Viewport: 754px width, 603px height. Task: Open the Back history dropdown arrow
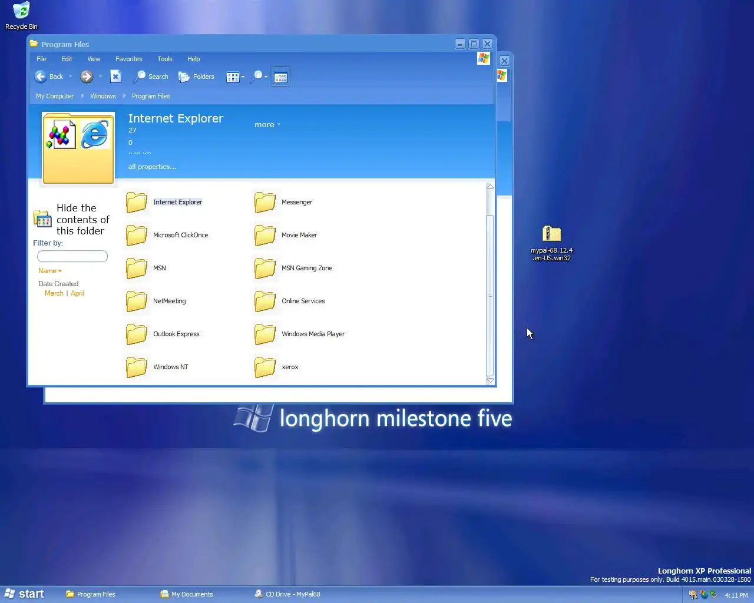(x=70, y=77)
